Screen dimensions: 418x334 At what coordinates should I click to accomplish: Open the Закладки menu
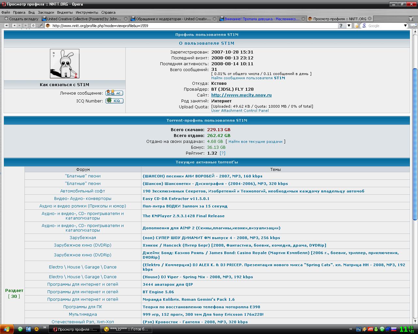pyautogui.click(x=46, y=12)
